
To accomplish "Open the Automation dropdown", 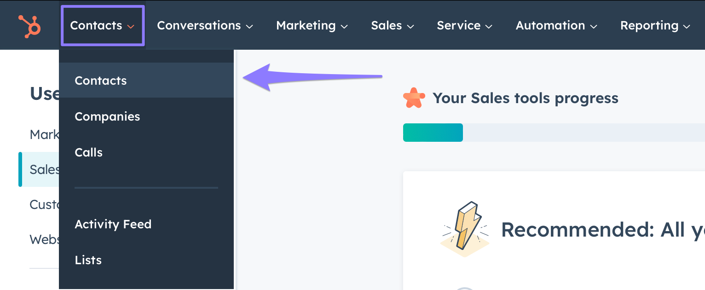I will point(556,26).
